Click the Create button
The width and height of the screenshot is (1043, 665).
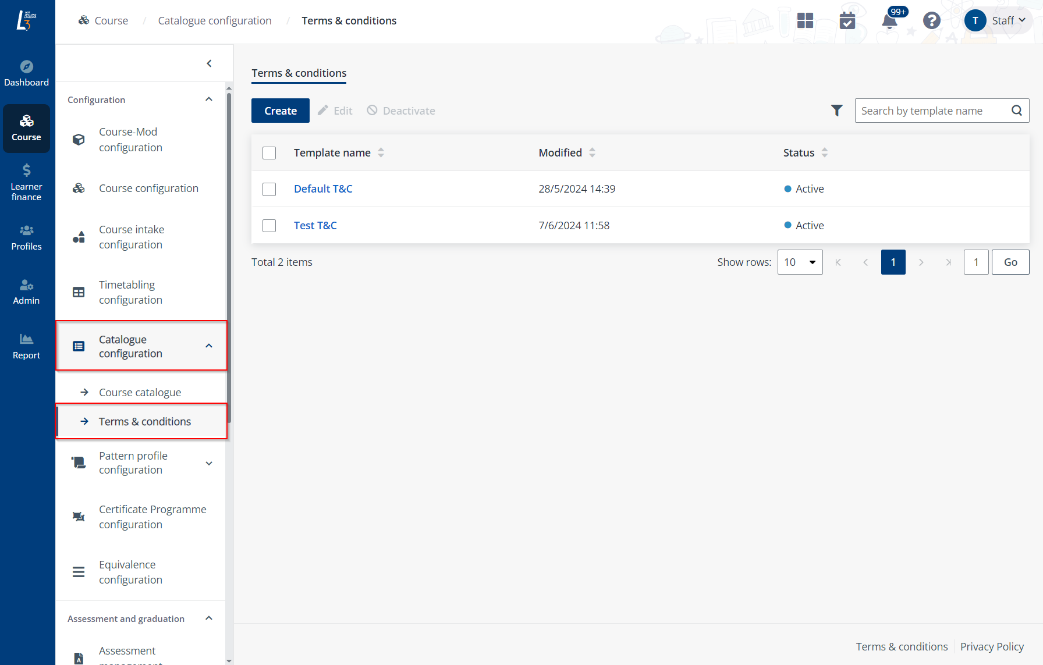281,111
